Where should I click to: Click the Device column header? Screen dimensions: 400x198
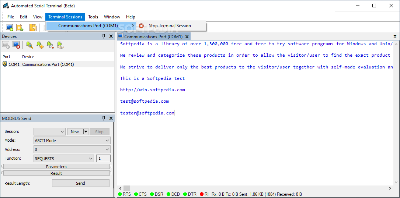67,57
